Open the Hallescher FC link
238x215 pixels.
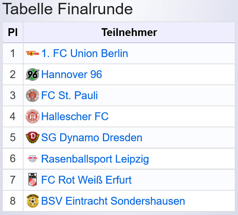click(75, 117)
